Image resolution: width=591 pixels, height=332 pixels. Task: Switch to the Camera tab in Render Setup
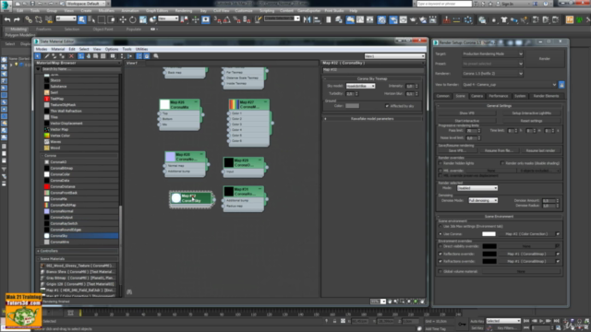[x=476, y=96]
